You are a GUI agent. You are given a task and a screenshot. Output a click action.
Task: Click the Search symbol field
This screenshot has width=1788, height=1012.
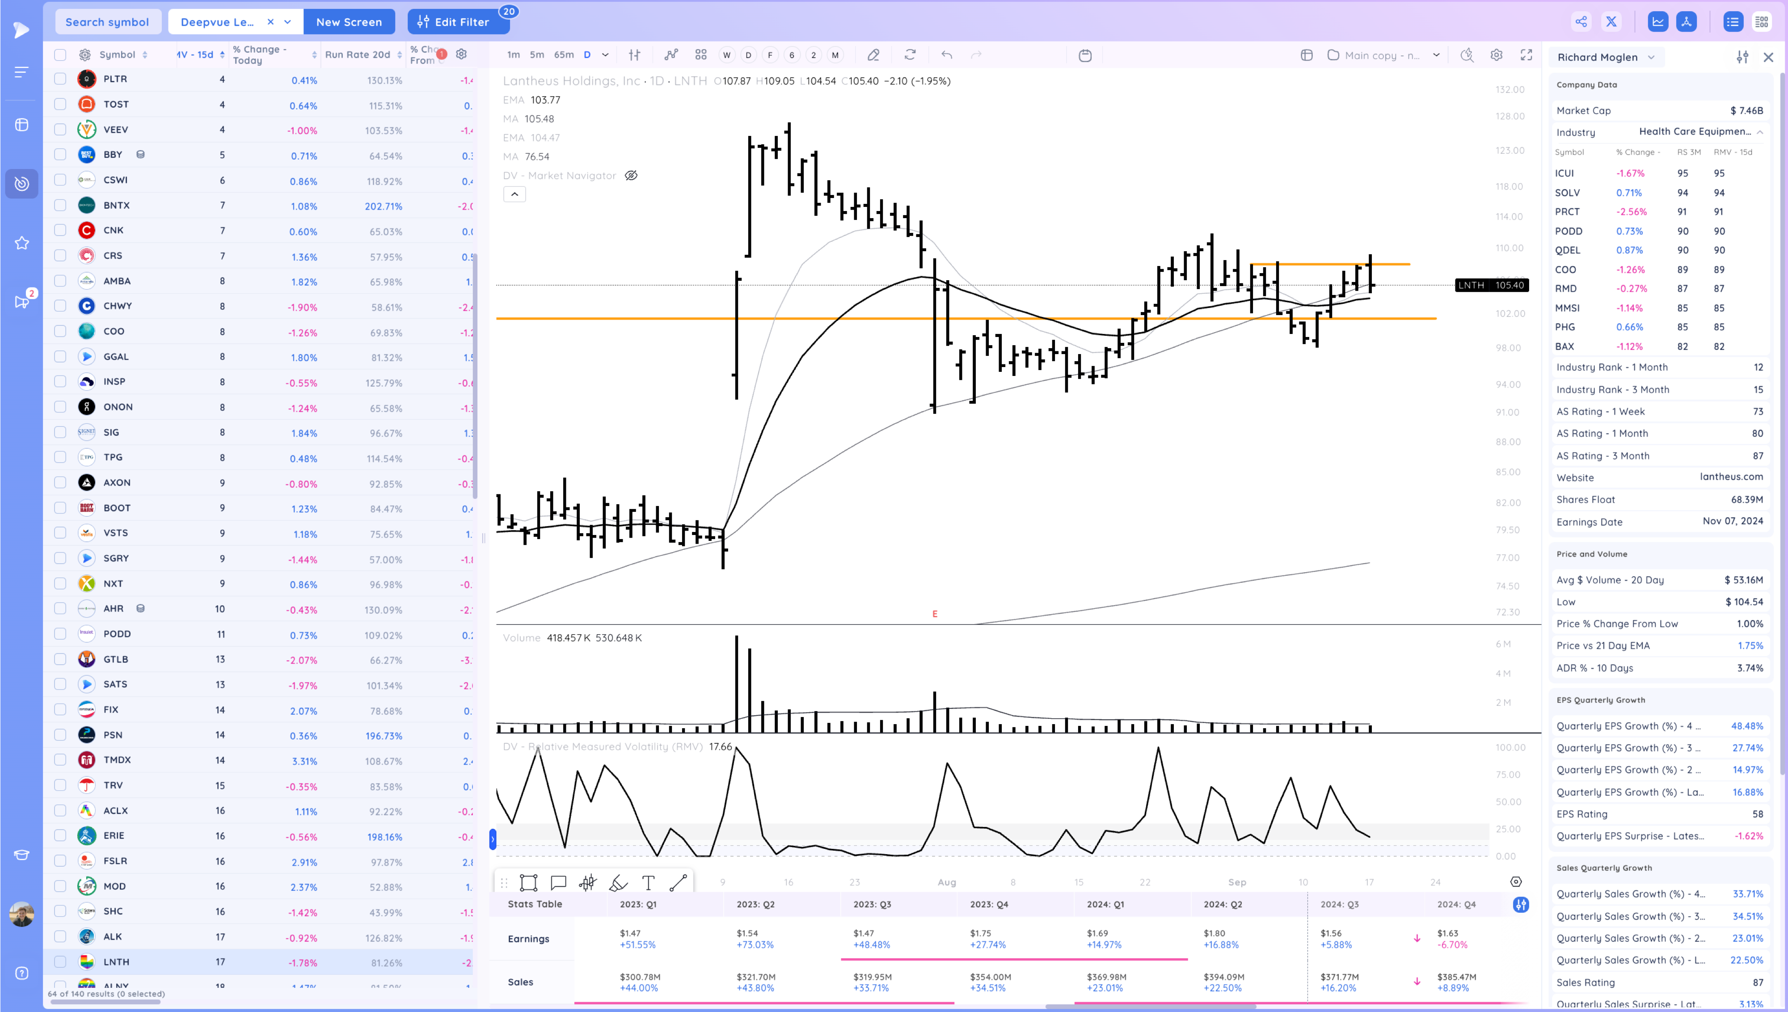(x=107, y=21)
